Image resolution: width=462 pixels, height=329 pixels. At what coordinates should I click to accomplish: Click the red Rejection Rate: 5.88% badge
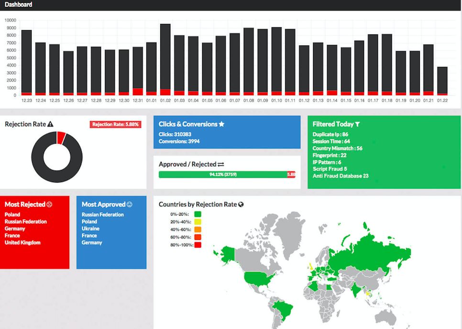115,125
